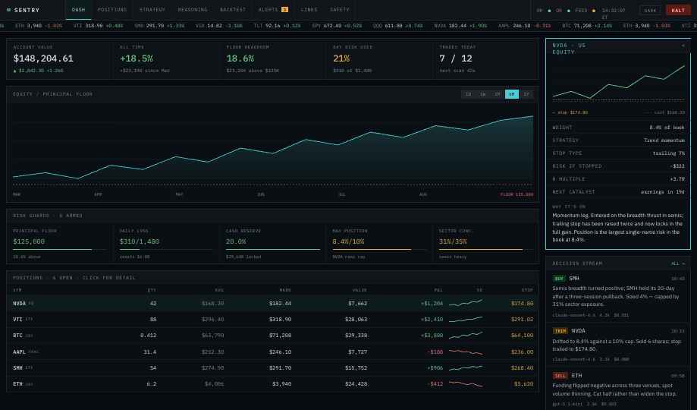Select the VTI position row
The width and height of the screenshot is (697, 410).
coord(273,320)
